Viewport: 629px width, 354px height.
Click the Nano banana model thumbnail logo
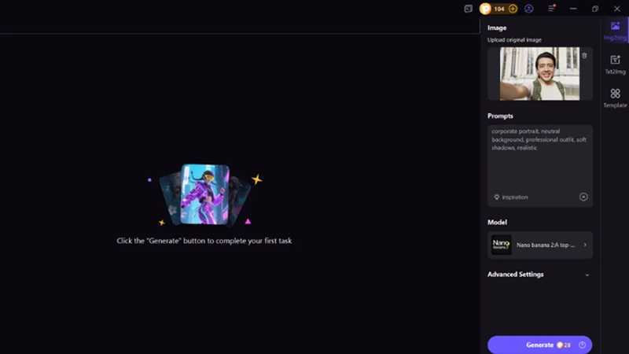[x=502, y=245]
